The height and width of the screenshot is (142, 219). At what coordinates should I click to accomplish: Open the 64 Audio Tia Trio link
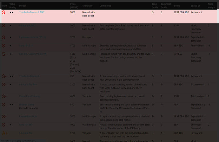[x=28, y=85]
